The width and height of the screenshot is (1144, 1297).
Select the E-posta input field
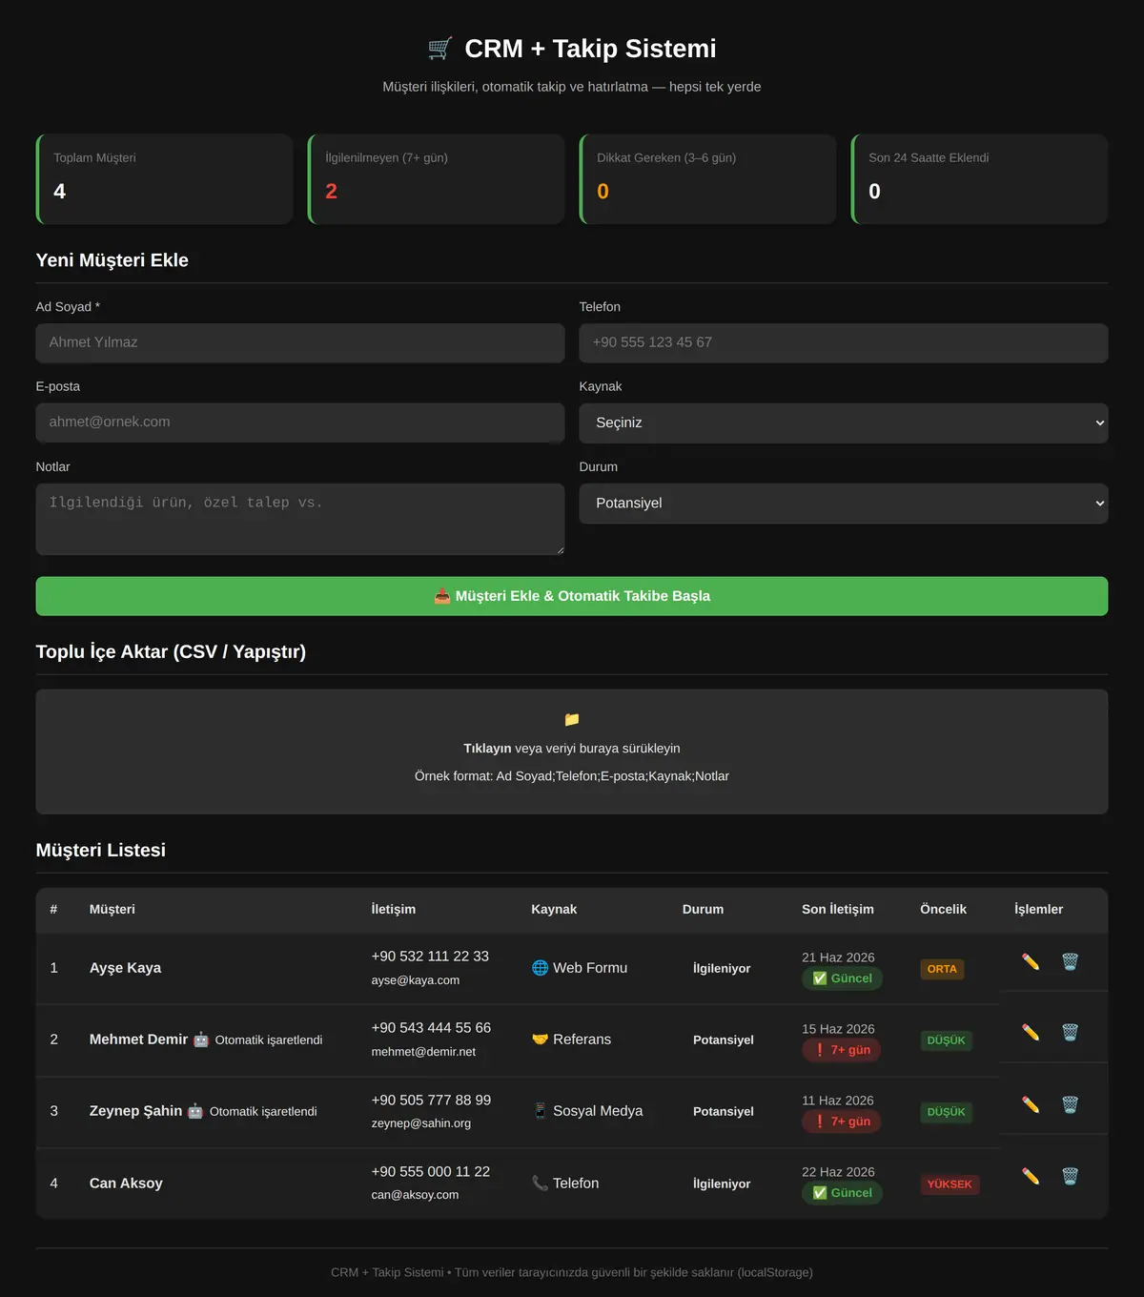pyautogui.click(x=300, y=422)
